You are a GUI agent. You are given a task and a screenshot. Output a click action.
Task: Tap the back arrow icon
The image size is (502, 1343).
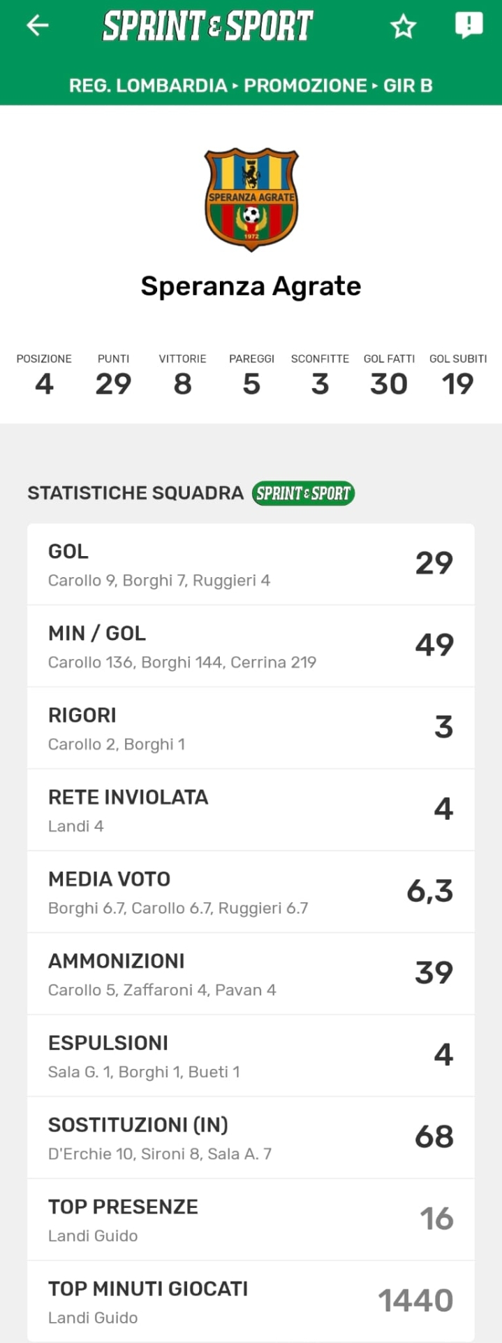pos(38,26)
